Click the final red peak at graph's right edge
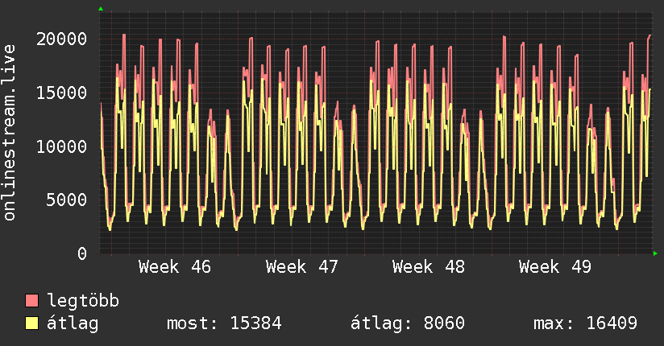This screenshot has width=664, height=346. click(649, 36)
